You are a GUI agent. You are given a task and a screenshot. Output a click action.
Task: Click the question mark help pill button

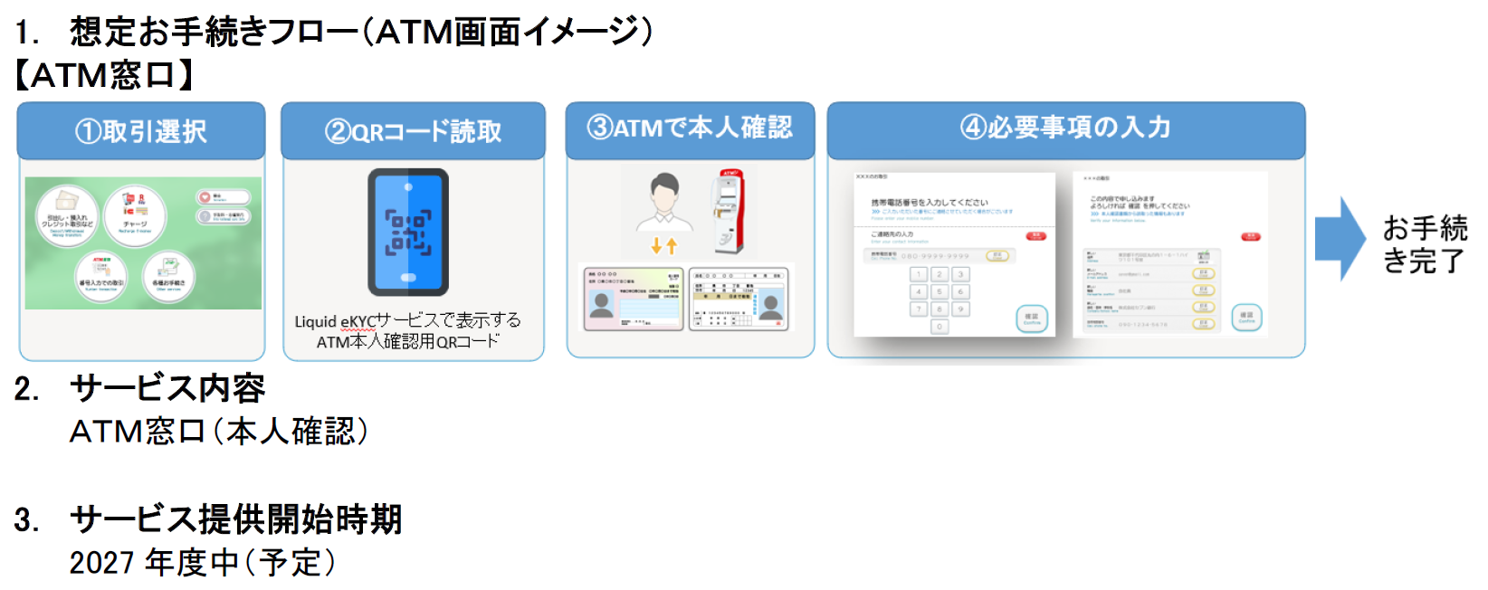tap(224, 216)
